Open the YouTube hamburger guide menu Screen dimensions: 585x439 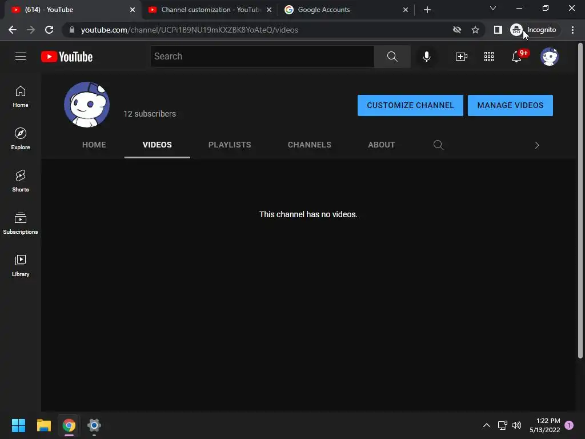coord(21,57)
